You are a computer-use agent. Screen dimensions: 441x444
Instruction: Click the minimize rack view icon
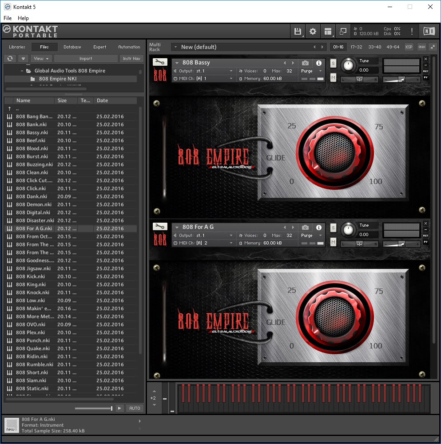tap(343, 31)
